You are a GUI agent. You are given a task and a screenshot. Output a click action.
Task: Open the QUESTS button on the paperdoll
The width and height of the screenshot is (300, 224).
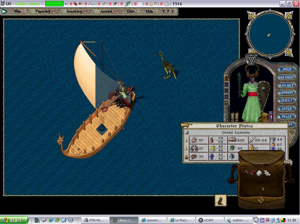pyautogui.click(x=287, y=93)
